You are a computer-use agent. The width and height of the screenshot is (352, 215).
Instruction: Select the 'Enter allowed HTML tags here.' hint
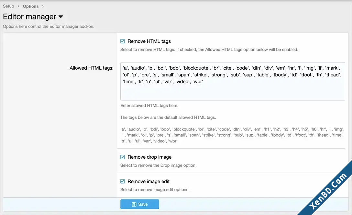(x=149, y=106)
